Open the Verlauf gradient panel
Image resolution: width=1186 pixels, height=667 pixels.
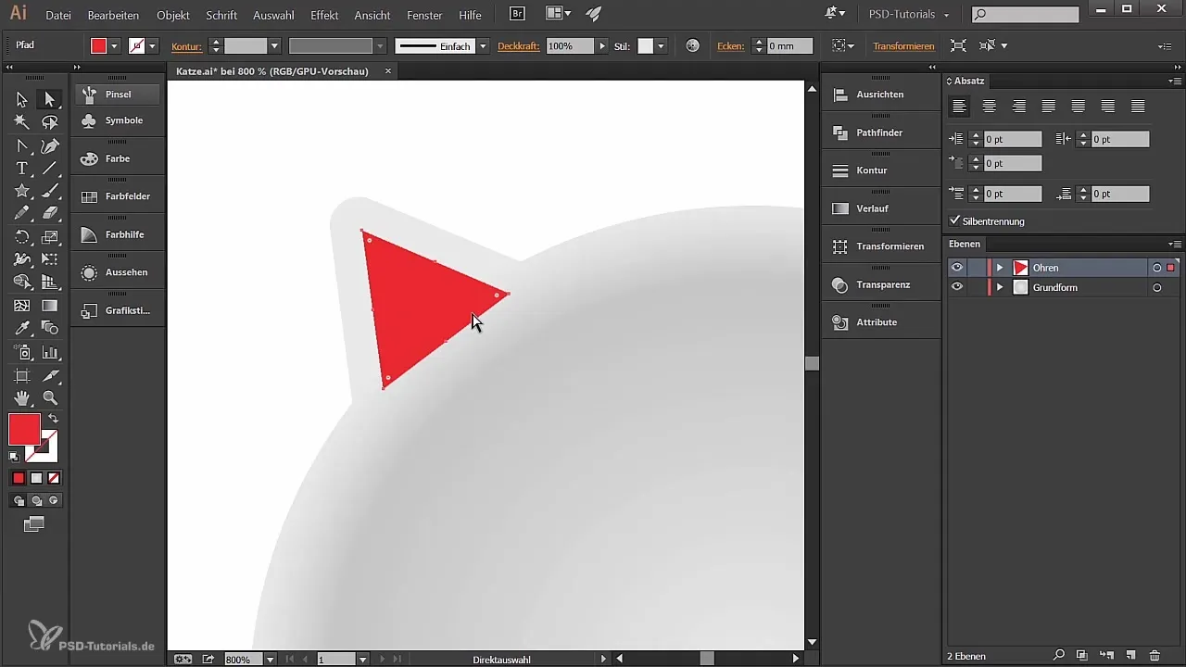click(x=880, y=208)
